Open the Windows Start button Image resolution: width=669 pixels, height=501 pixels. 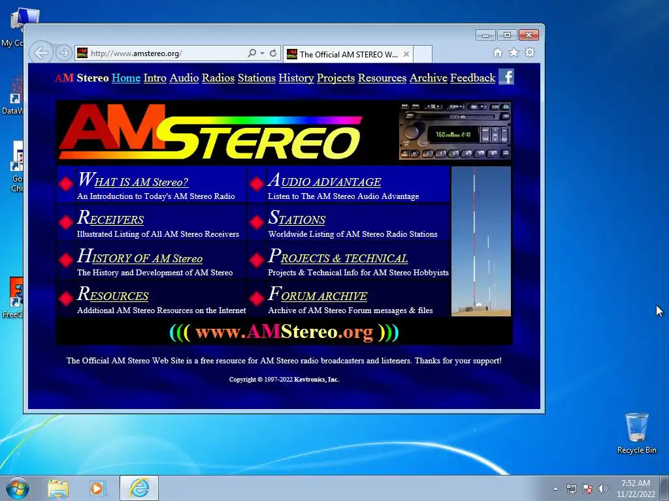tap(18, 488)
